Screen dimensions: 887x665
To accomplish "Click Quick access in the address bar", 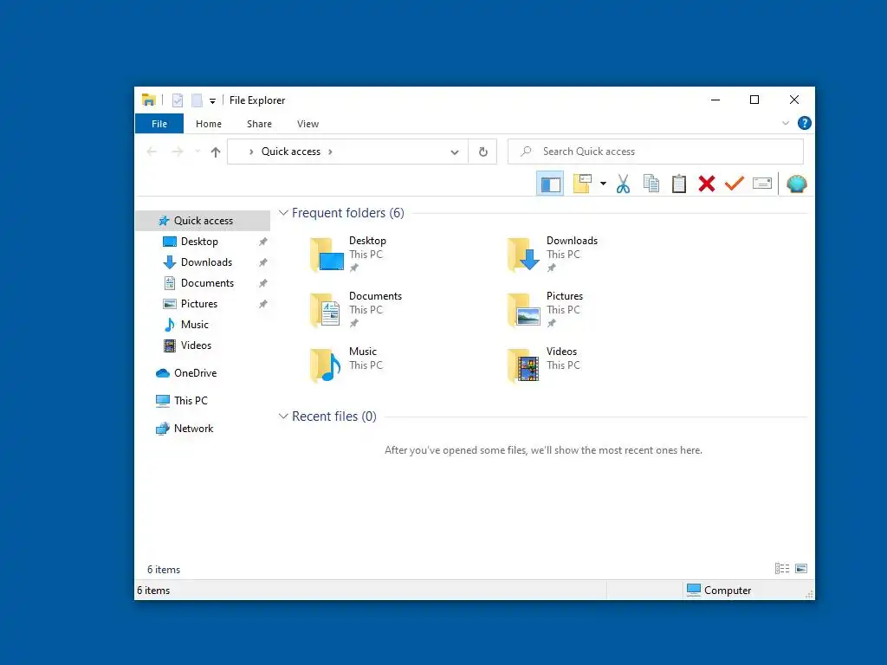I will point(291,152).
